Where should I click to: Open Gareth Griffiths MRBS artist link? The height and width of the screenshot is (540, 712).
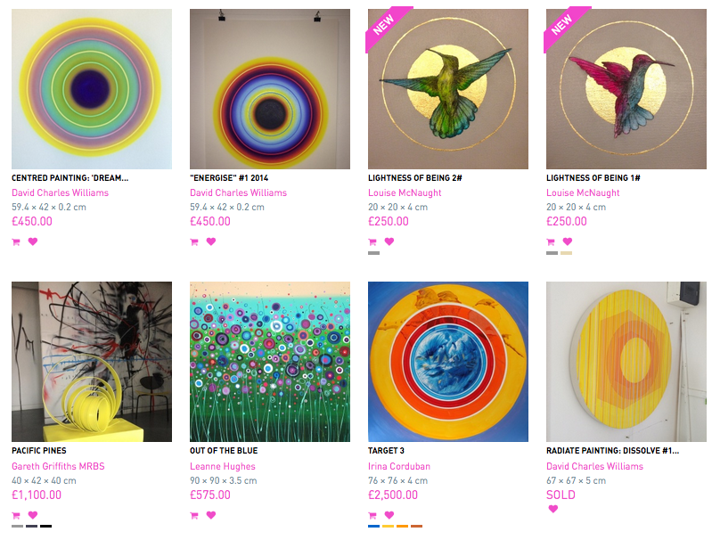click(x=58, y=466)
